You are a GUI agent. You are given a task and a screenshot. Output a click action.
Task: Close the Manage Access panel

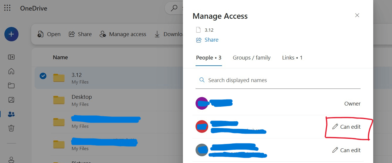(357, 15)
